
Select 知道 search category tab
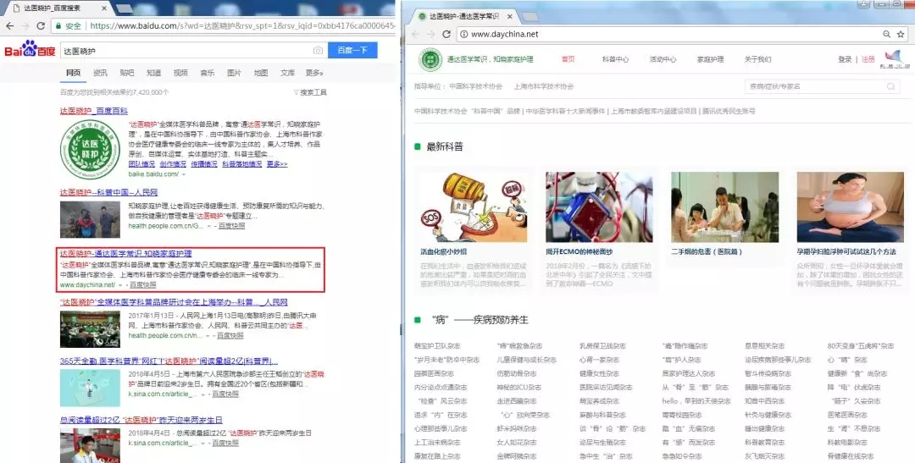click(154, 73)
